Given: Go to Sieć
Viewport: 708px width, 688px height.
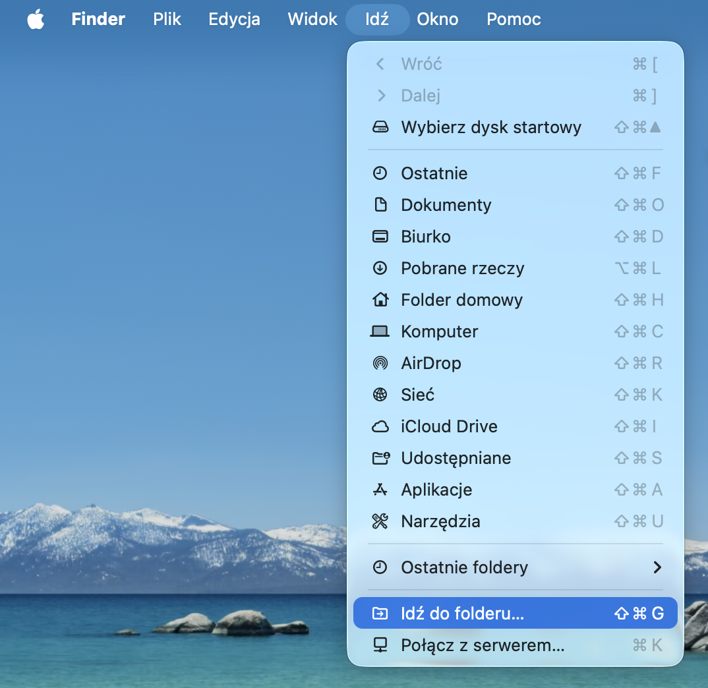Looking at the screenshot, I should click(516, 395).
